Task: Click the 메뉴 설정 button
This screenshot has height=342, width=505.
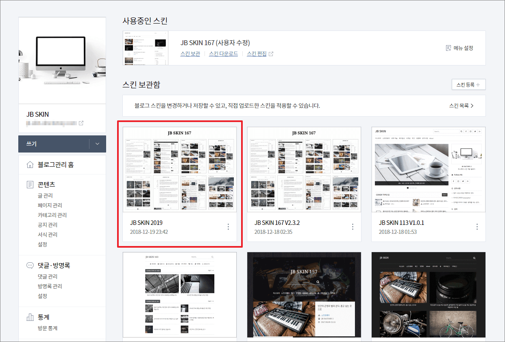Action: [459, 48]
